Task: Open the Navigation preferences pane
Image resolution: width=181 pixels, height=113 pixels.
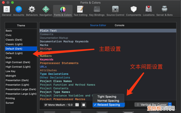Action: [46, 11]
